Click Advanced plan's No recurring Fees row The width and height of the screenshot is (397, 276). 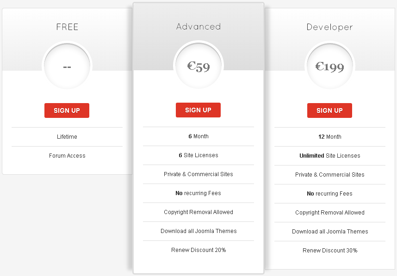click(198, 193)
